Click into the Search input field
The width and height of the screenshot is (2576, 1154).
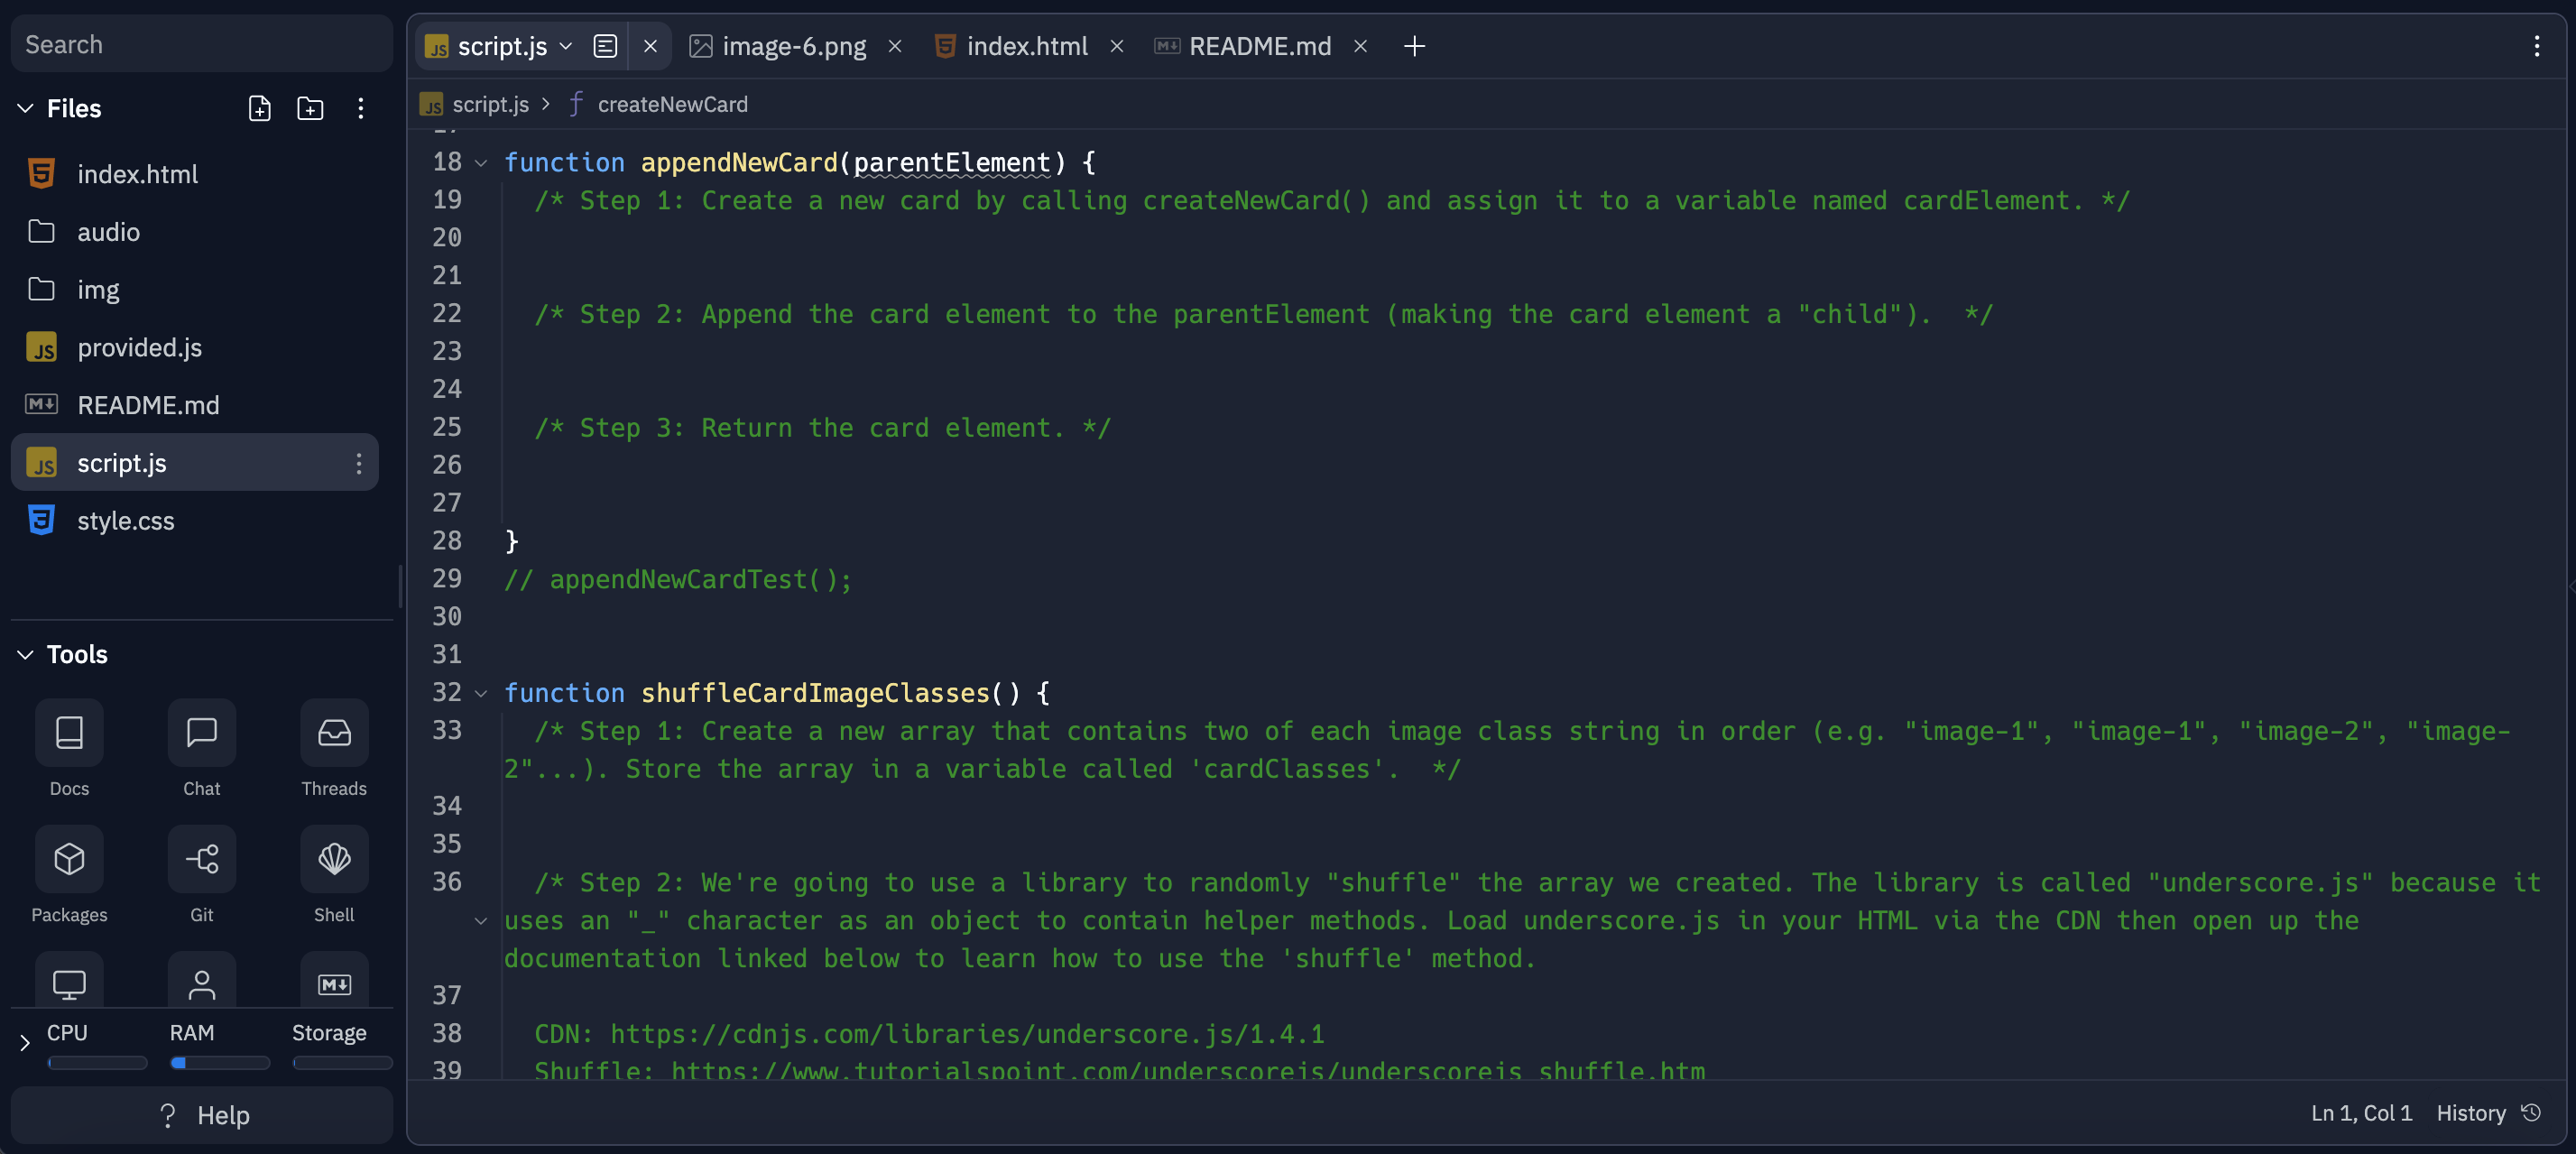pos(201,44)
